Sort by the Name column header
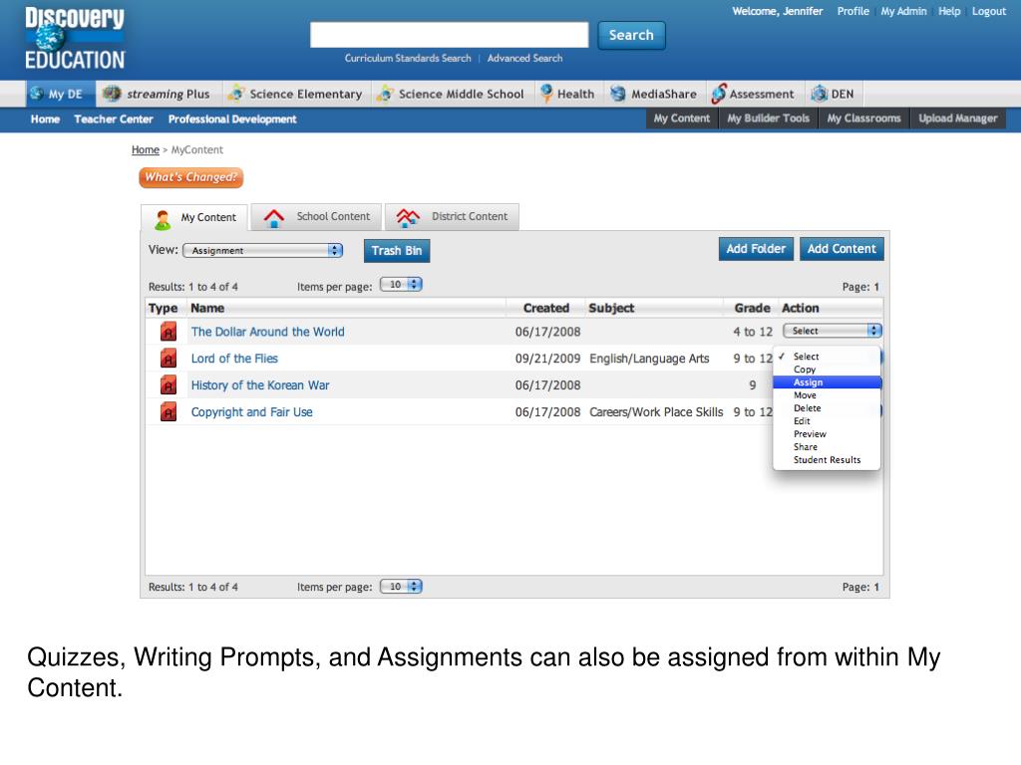1021x765 pixels. tap(207, 308)
